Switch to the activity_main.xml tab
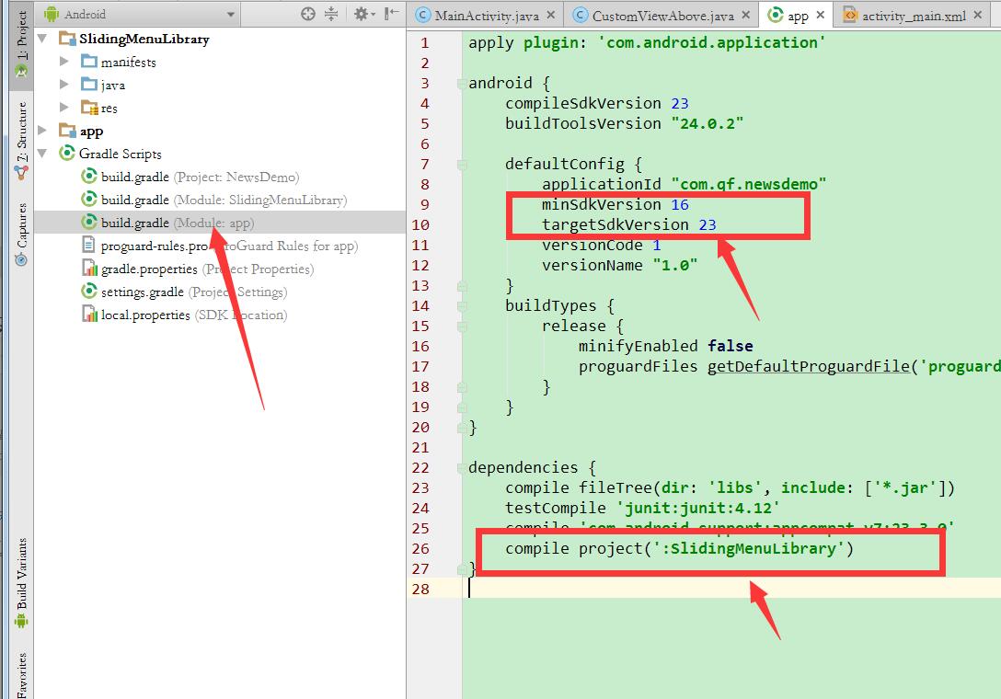 coord(914,16)
